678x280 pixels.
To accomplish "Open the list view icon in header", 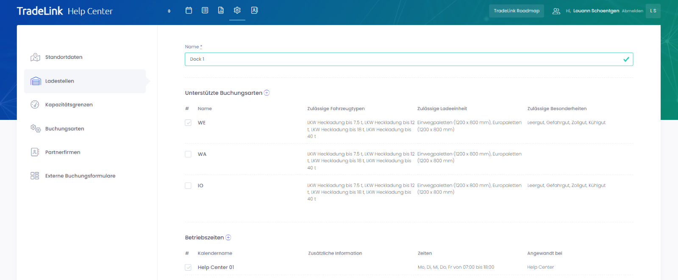I will tap(205, 11).
